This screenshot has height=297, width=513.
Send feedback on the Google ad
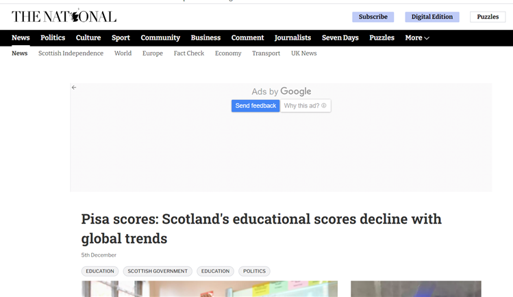click(255, 105)
